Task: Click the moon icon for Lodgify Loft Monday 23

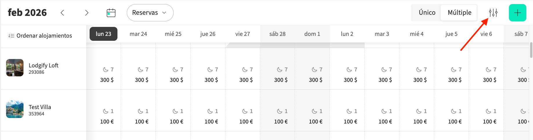Action: point(106,70)
